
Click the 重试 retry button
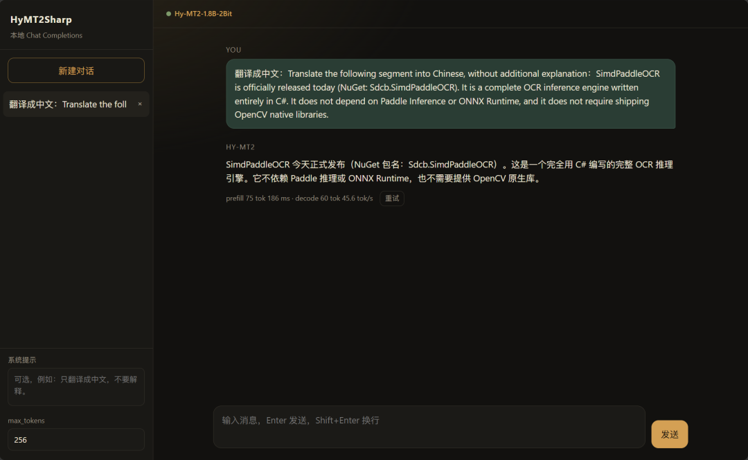coord(391,199)
